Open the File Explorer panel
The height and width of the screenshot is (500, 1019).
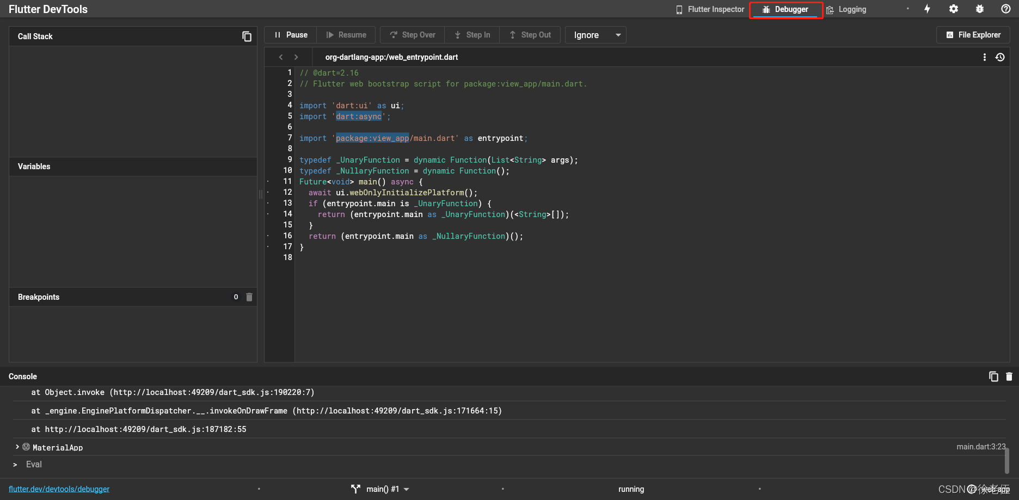[x=973, y=35]
